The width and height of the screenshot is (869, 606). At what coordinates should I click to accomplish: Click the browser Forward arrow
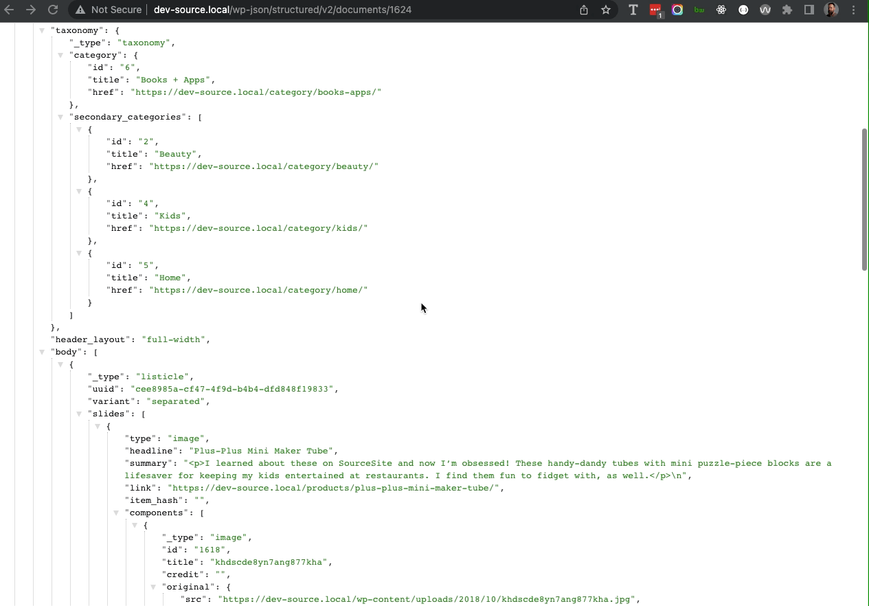(x=30, y=10)
